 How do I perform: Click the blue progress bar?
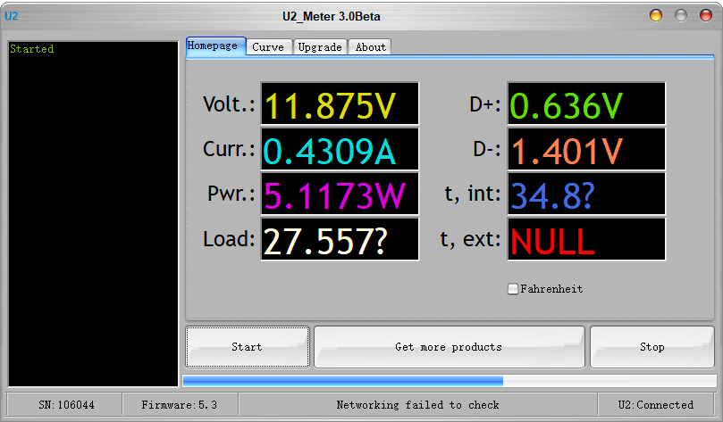tap(450, 381)
